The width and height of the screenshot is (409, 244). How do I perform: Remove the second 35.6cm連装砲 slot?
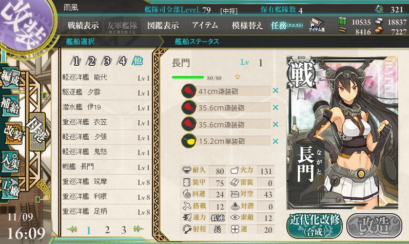tap(276, 124)
